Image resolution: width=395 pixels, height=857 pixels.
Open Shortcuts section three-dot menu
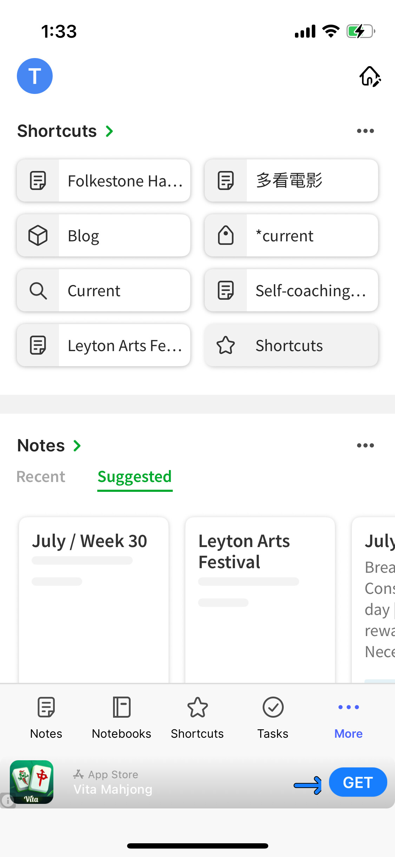point(365,131)
